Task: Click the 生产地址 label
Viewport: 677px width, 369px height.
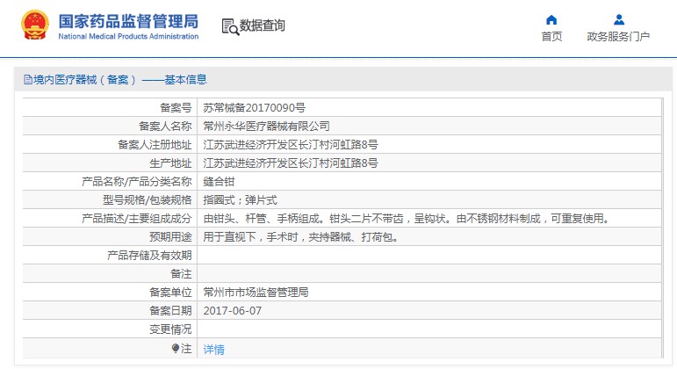Action: click(x=170, y=163)
